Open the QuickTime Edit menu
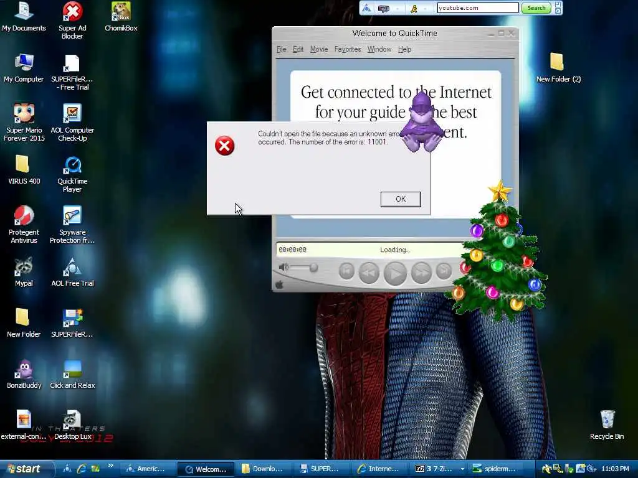 pyautogui.click(x=298, y=49)
